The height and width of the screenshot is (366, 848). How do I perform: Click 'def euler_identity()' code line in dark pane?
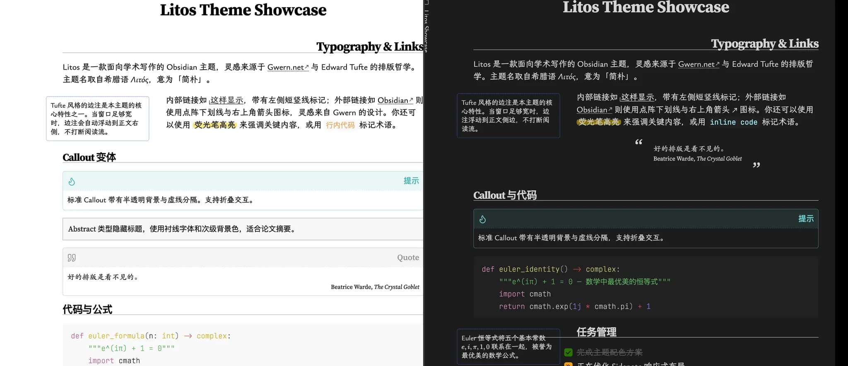pyautogui.click(x=551, y=269)
